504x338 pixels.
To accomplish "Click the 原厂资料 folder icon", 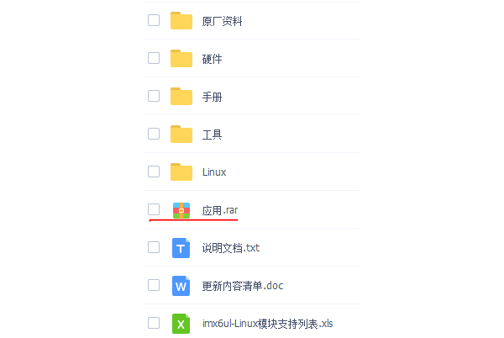I will tap(181, 21).
